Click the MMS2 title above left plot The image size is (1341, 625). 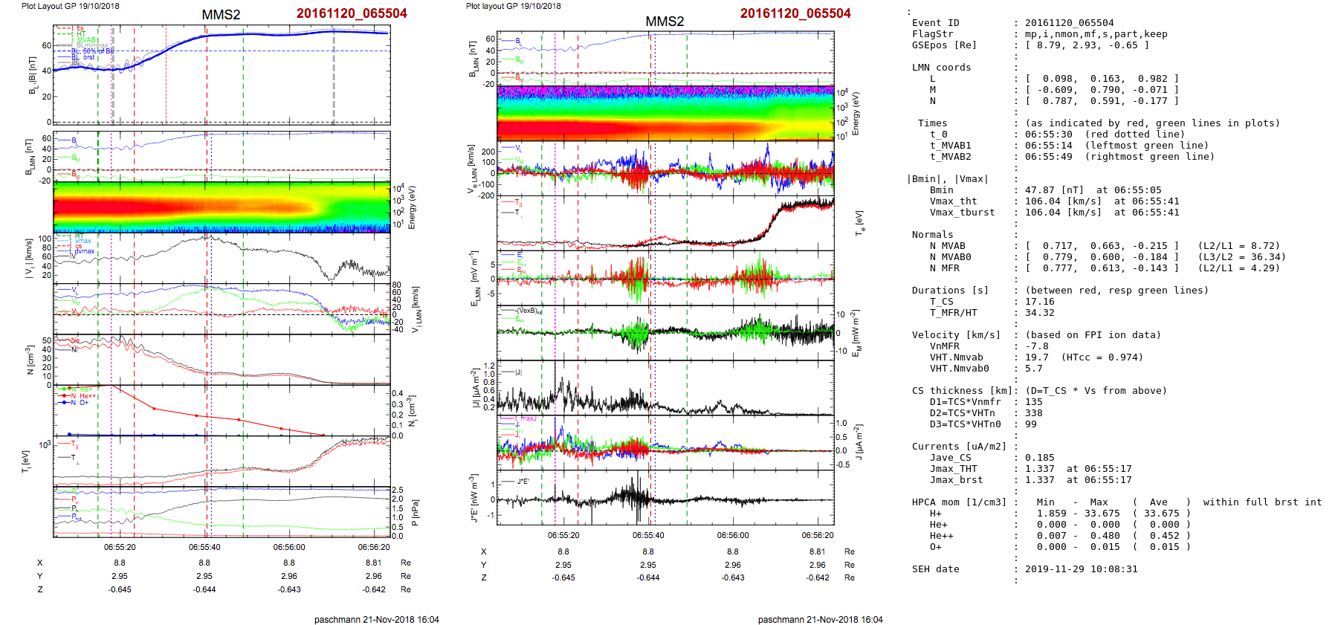coord(221,15)
